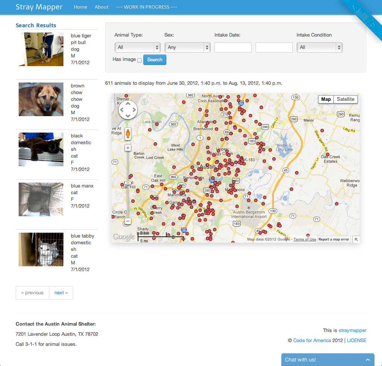The width and height of the screenshot is (382, 366).
Task: Zoom in with the plus button on the map
Action: pos(128,148)
